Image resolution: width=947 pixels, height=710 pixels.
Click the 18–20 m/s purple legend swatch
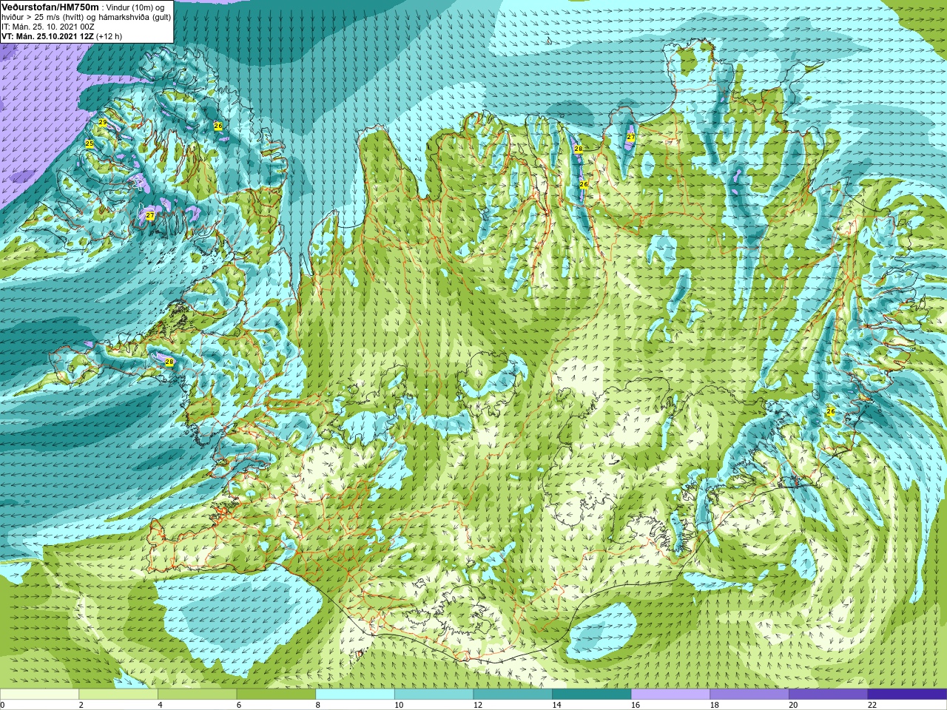point(749,694)
